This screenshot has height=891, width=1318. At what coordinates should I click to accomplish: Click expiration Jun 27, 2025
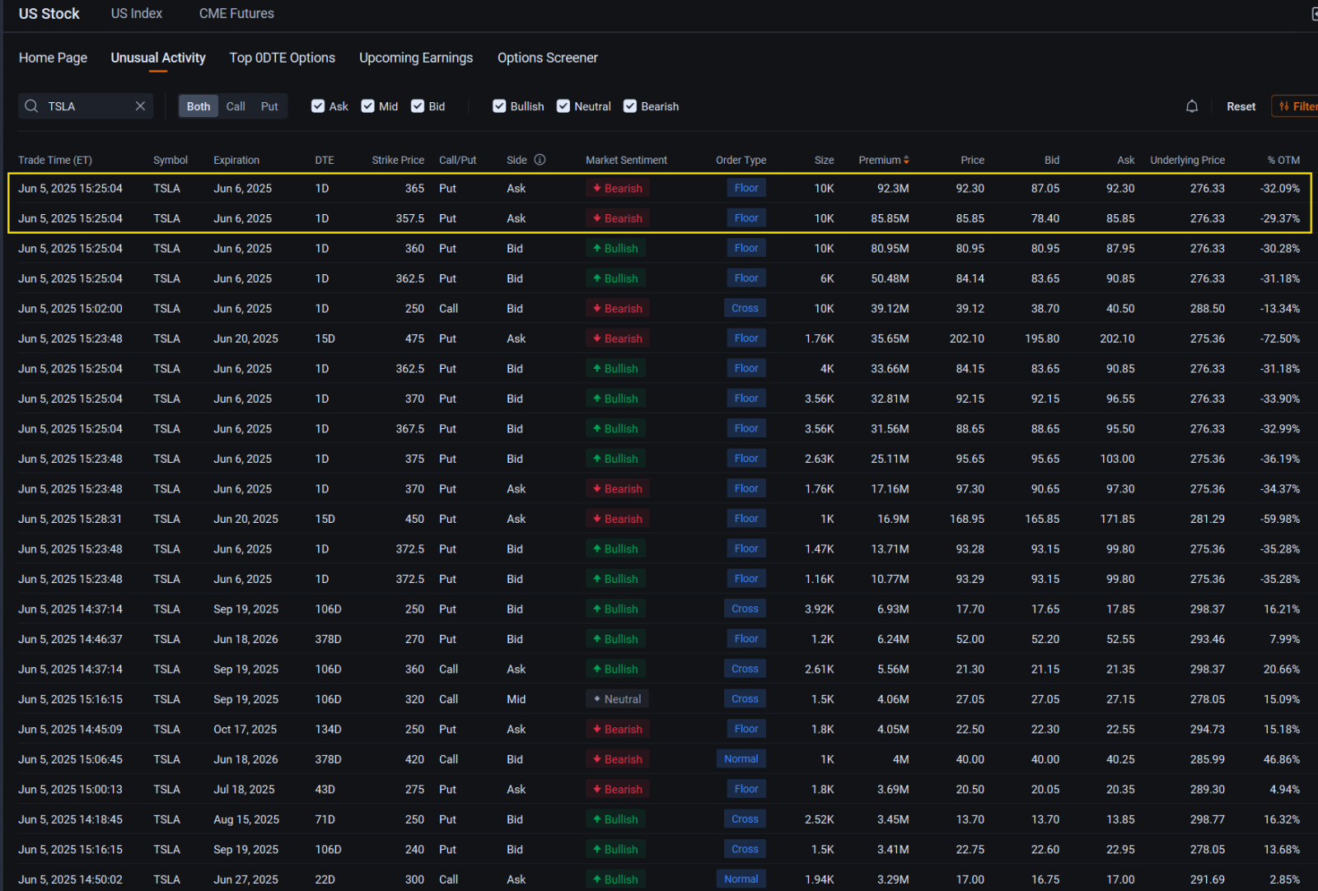click(245, 879)
